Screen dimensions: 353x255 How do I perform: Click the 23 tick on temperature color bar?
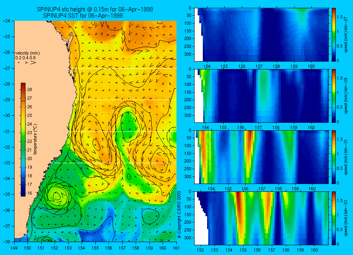point(29,133)
